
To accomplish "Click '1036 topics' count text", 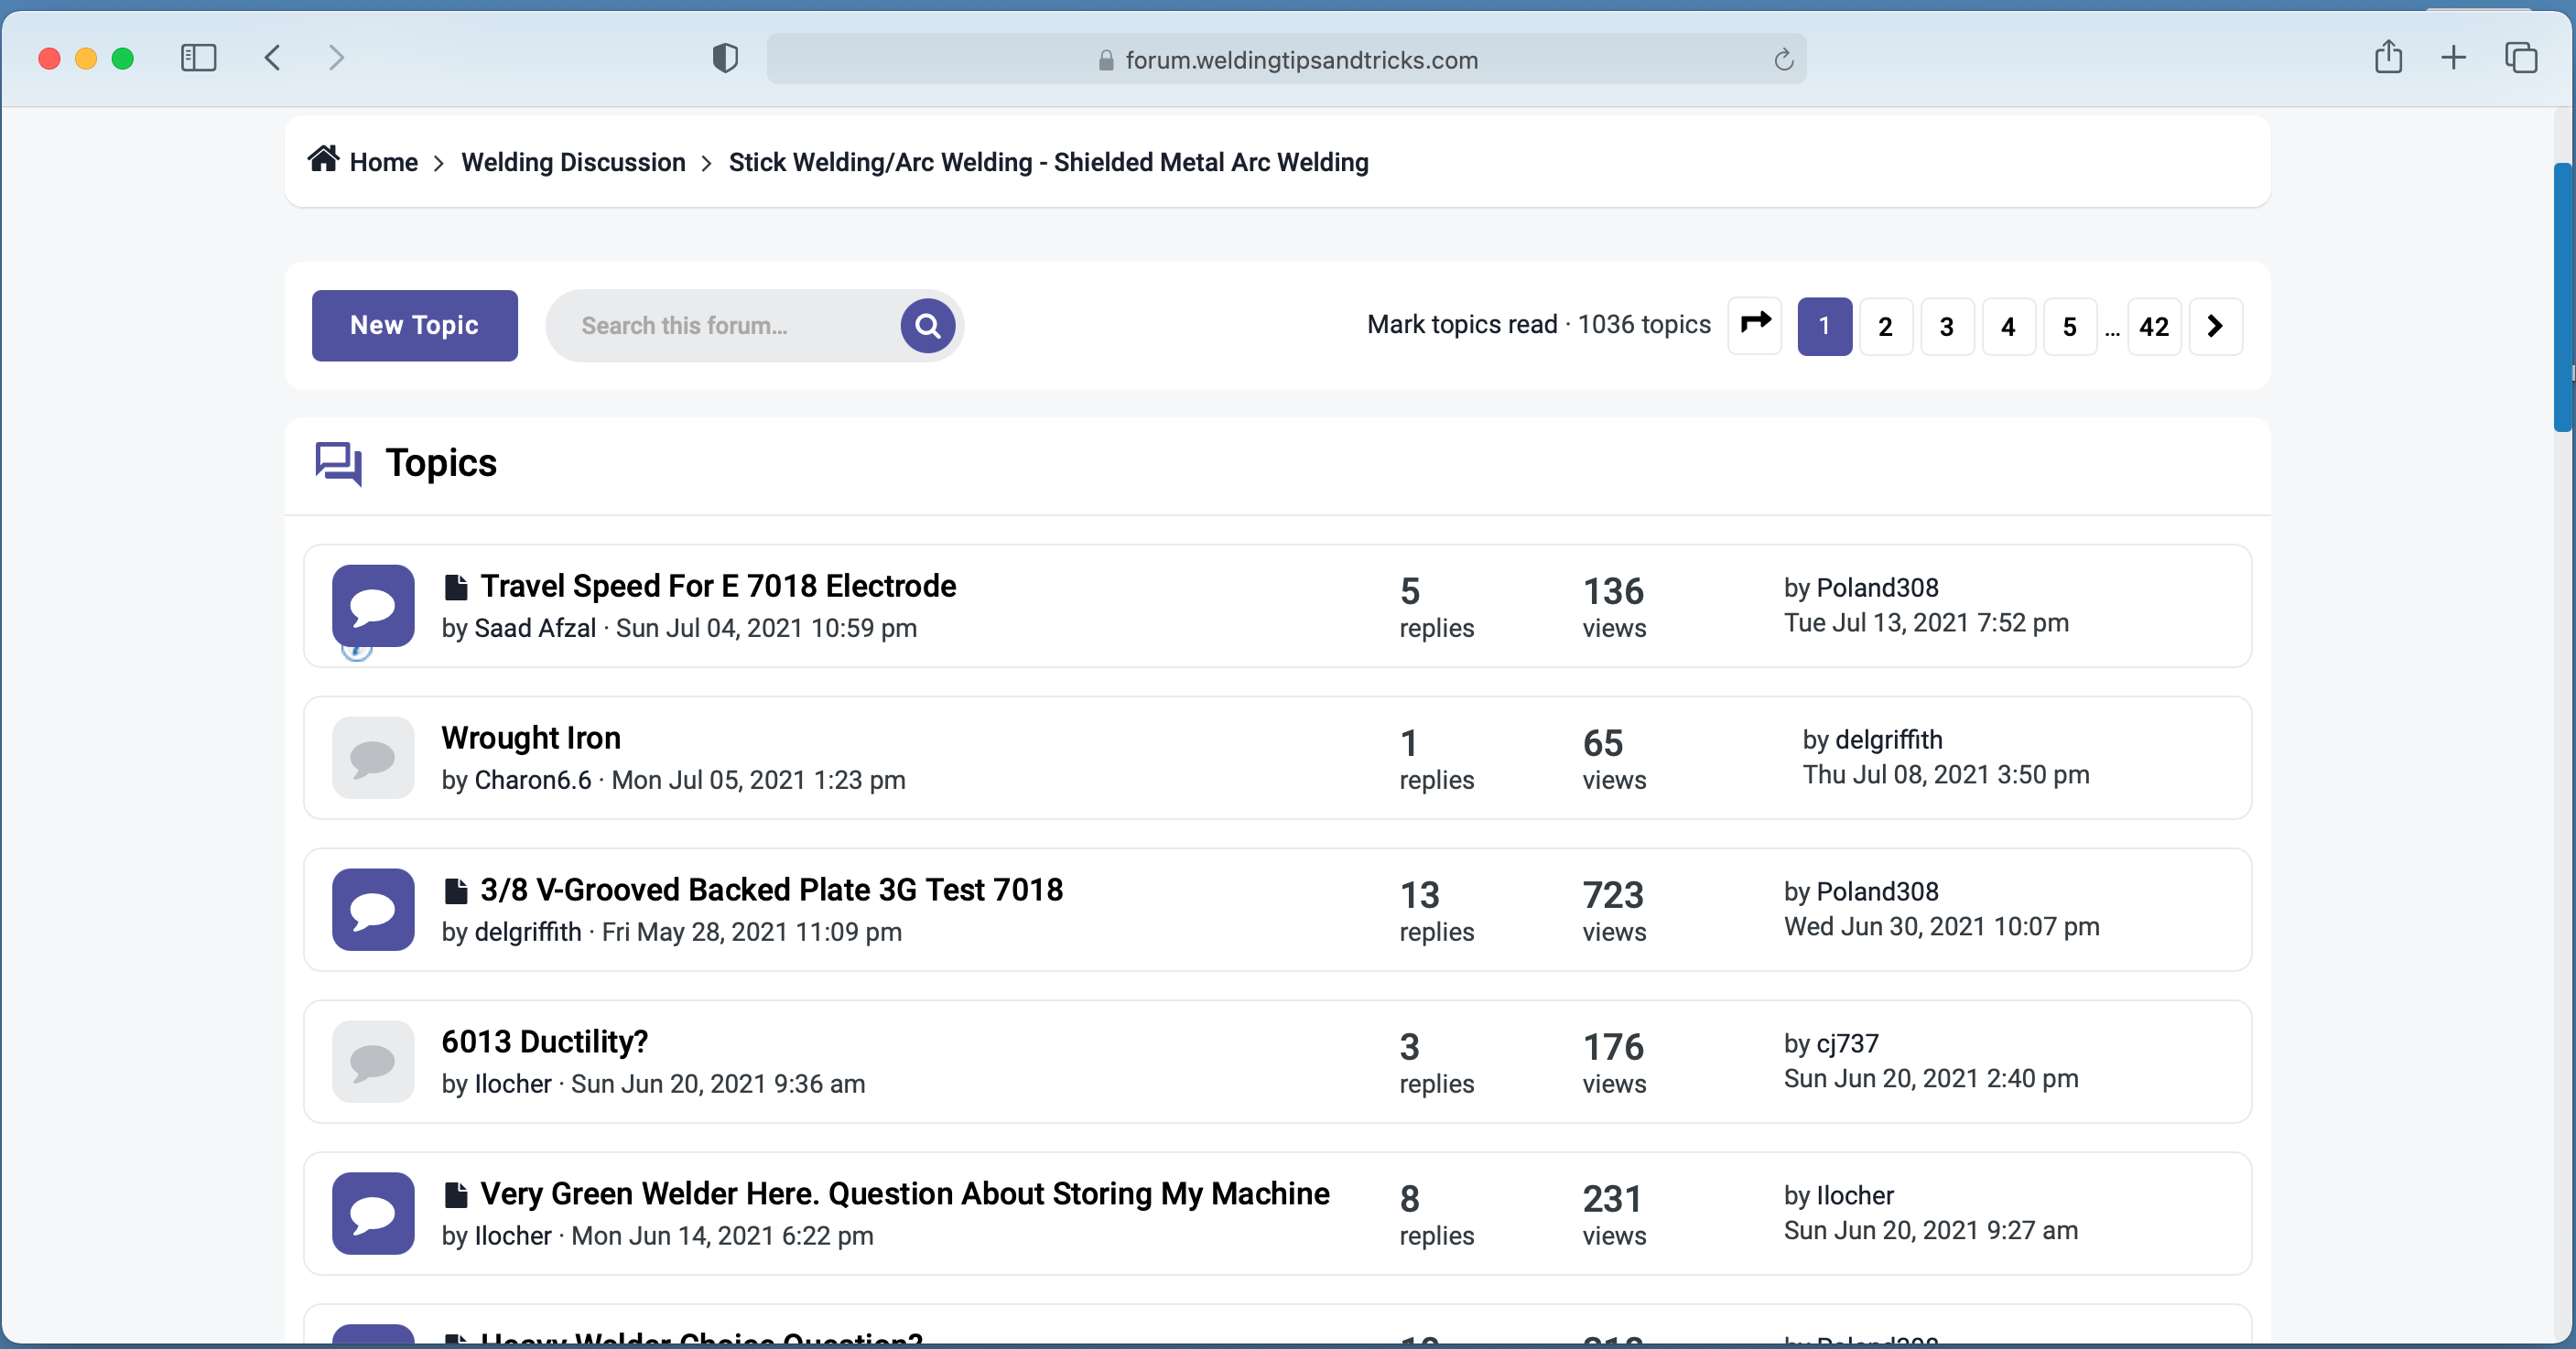I will [1644, 325].
